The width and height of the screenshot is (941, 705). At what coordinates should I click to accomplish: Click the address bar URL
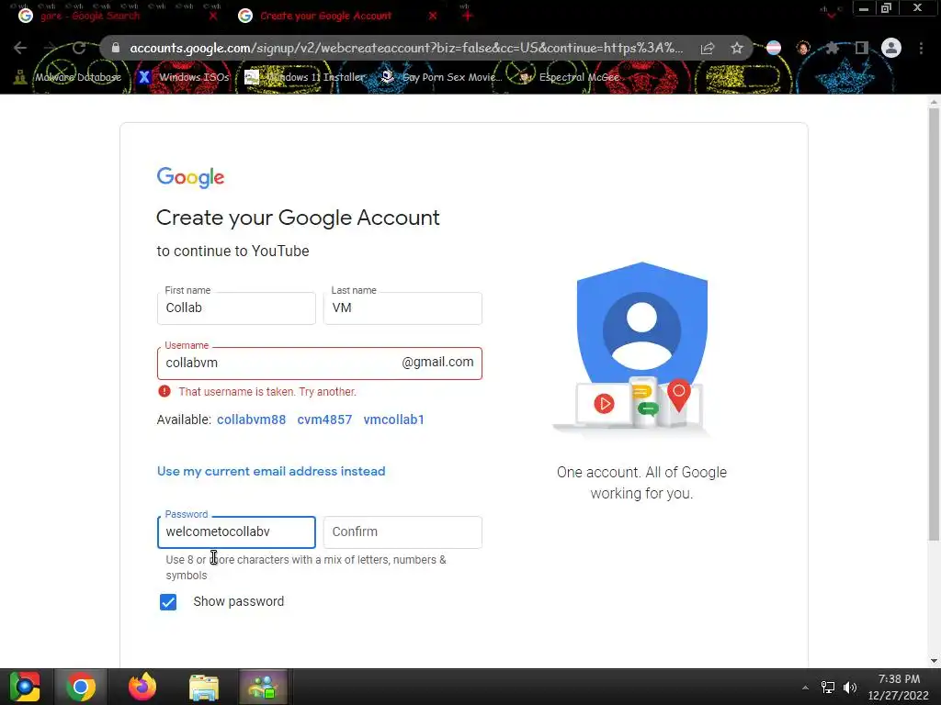406,48
